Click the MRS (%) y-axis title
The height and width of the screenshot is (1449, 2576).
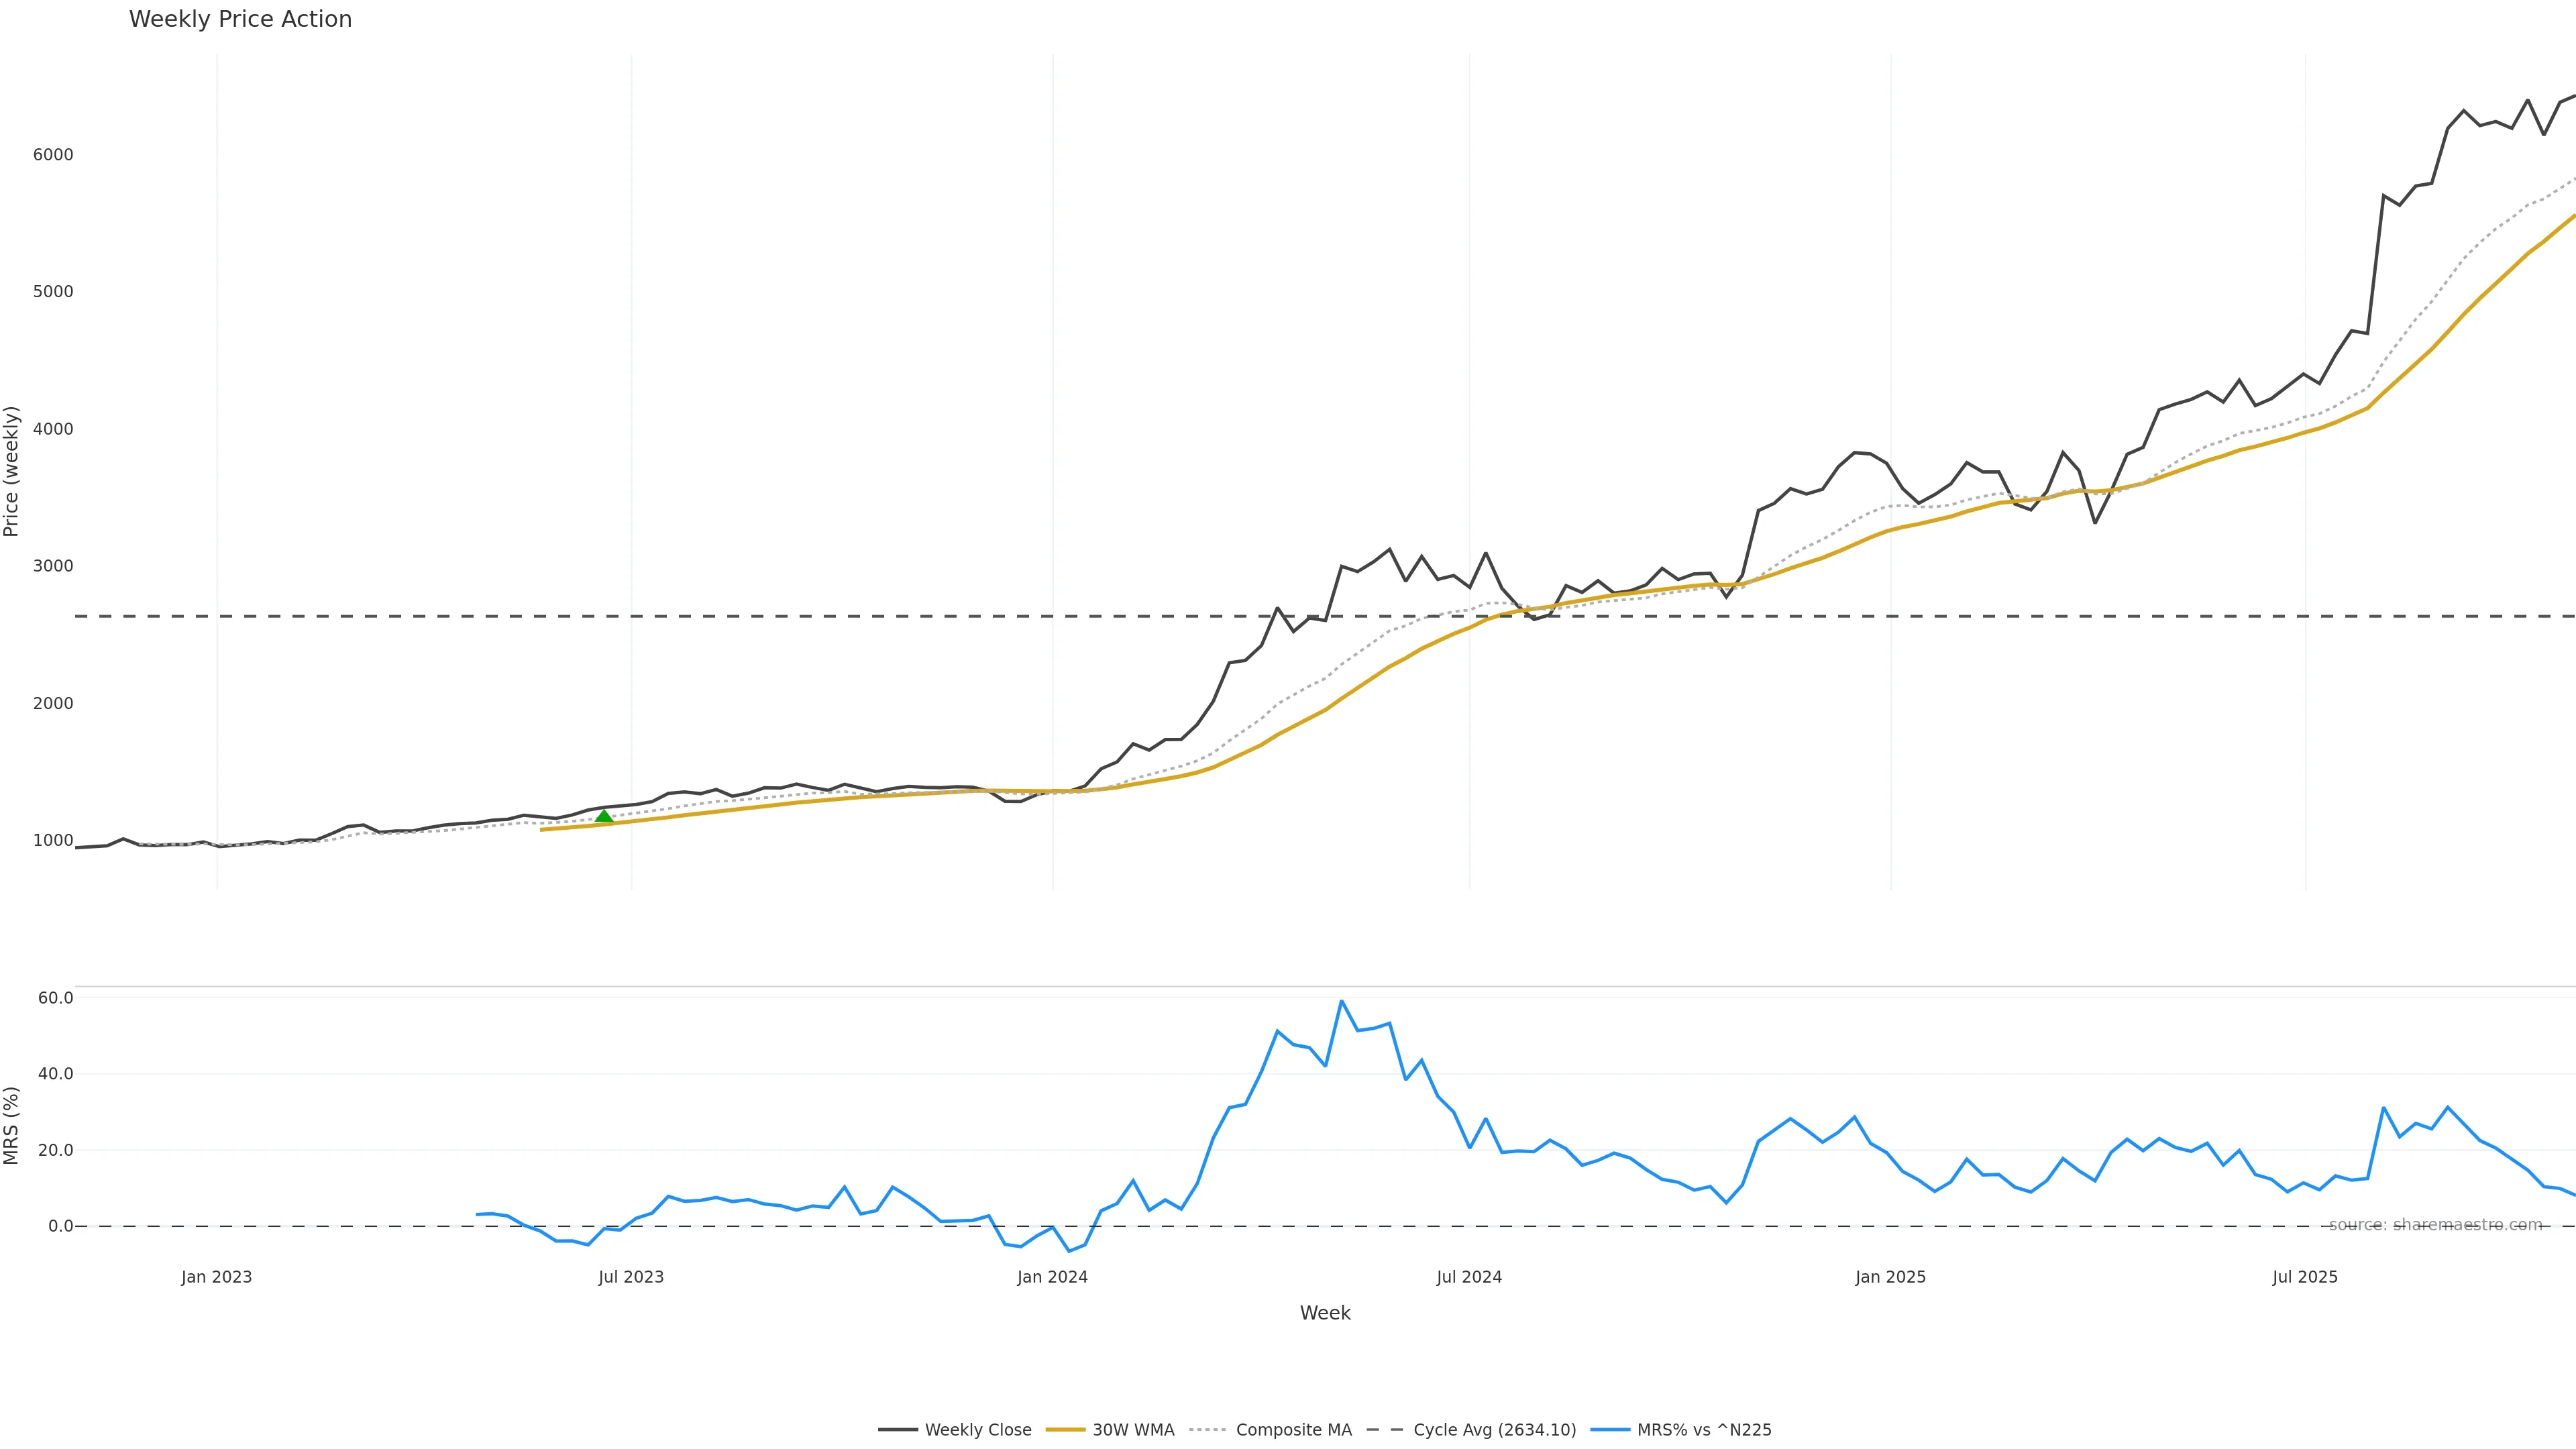(x=11, y=1125)
